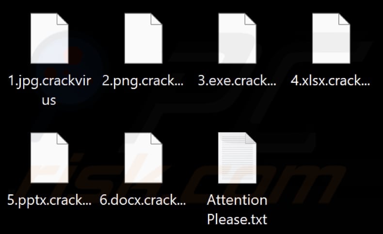The image size is (383, 234).
Task: Click the word Attention in the ransom note's name
Action: [237, 200]
